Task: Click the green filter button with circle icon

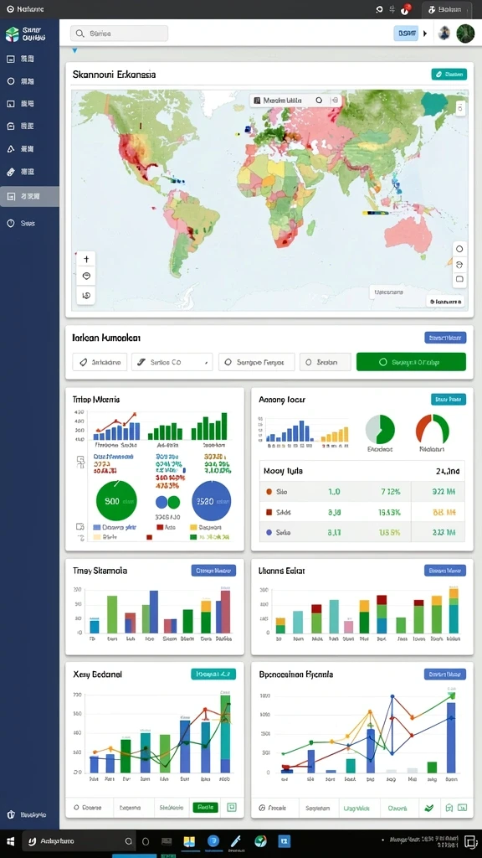Action: pyautogui.click(x=411, y=362)
